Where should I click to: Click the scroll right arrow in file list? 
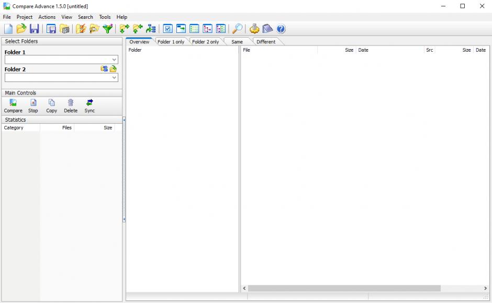[x=485, y=288]
